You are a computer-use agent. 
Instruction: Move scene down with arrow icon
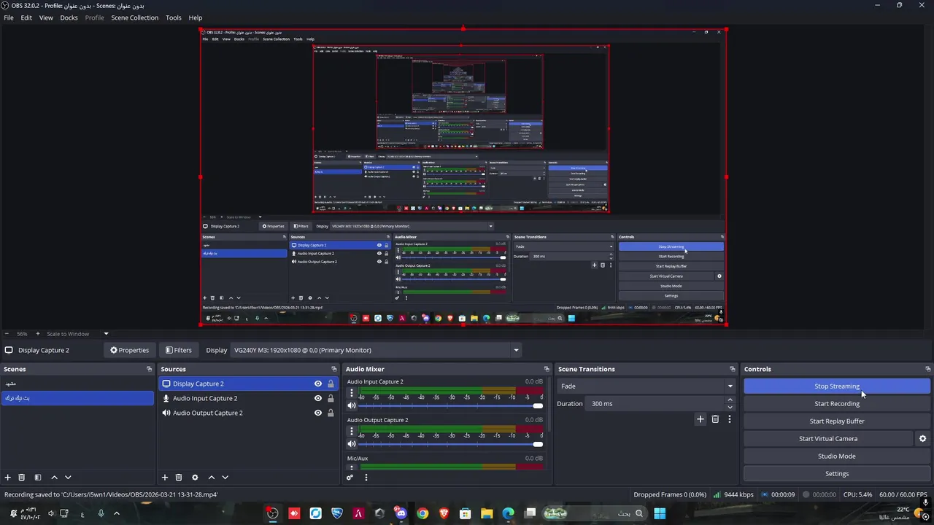(68, 478)
